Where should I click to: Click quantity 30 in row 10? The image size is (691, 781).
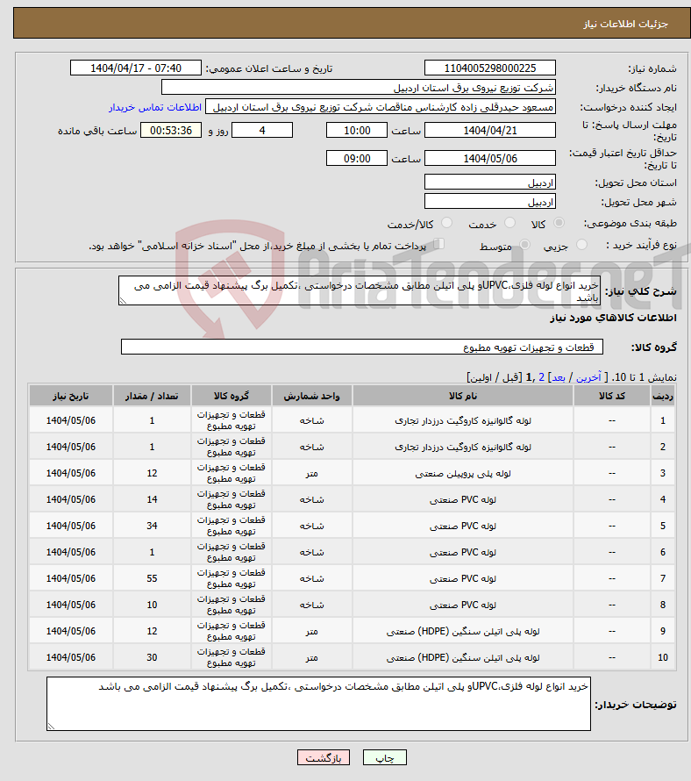pos(152,657)
